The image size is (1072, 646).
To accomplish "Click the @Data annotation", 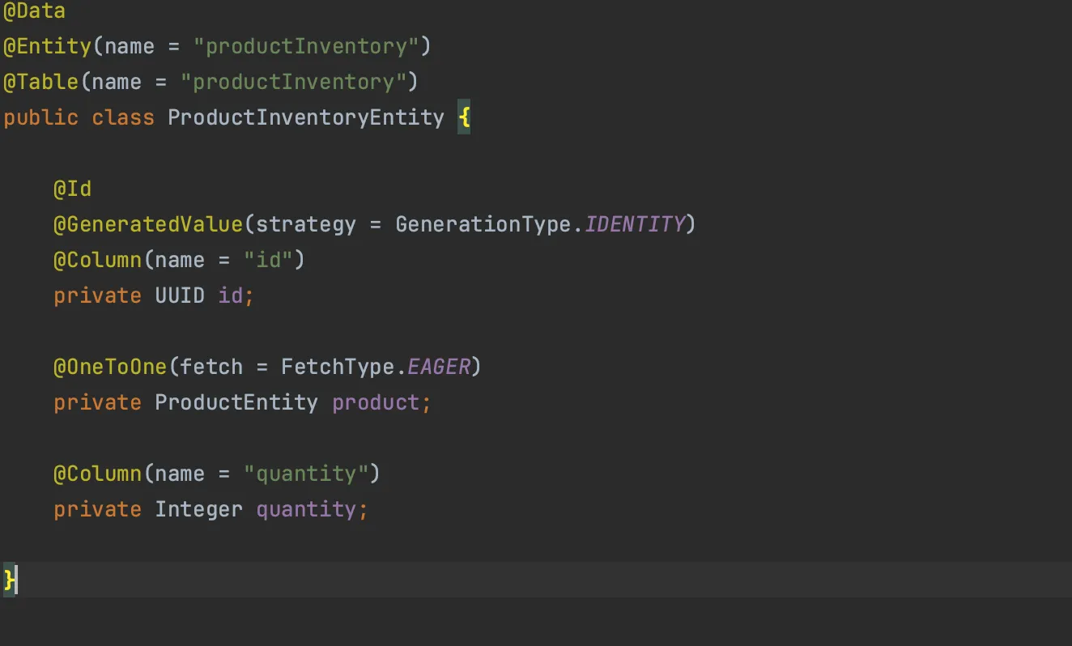I will click(x=34, y=11).
